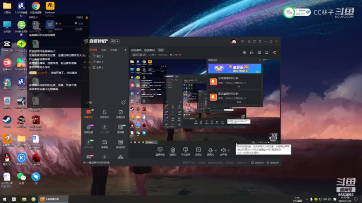Open the Google Chrome desktop icon
This screenshot has width=362, height=203.
(36, 8)
